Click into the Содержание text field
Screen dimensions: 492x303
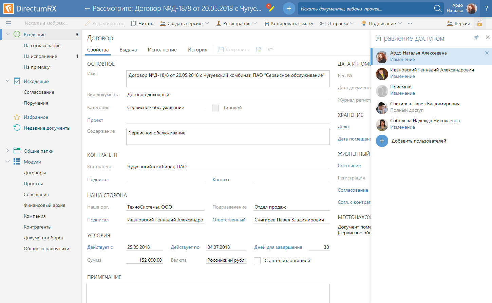[x=228, y=136]
